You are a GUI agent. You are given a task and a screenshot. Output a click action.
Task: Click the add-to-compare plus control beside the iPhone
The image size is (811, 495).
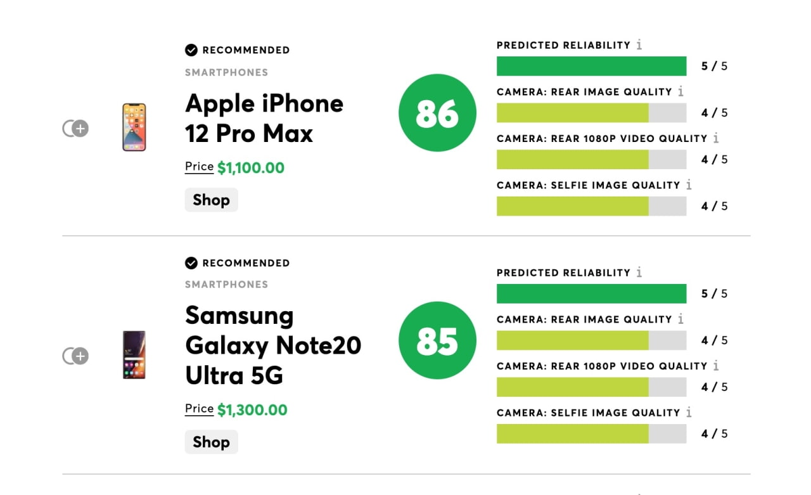tap(80, 129)
